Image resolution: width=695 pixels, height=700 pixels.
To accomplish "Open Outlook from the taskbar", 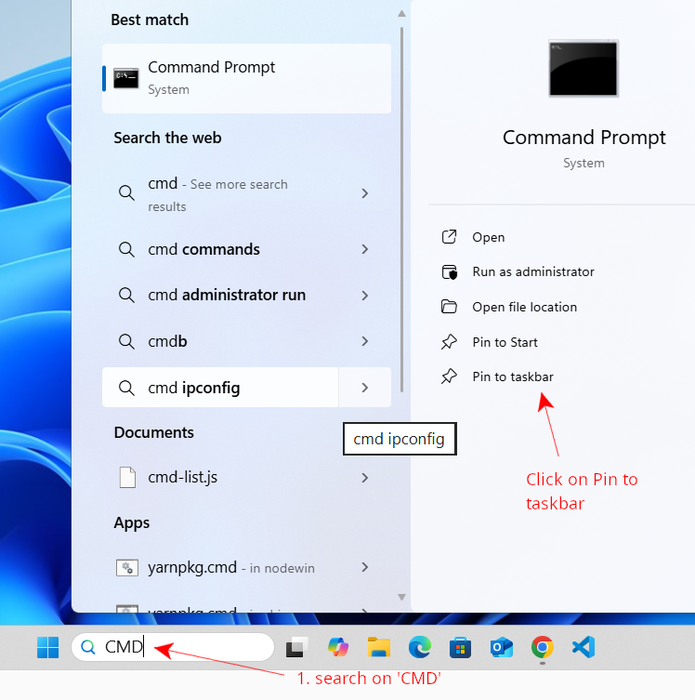I will click(502, 647).
